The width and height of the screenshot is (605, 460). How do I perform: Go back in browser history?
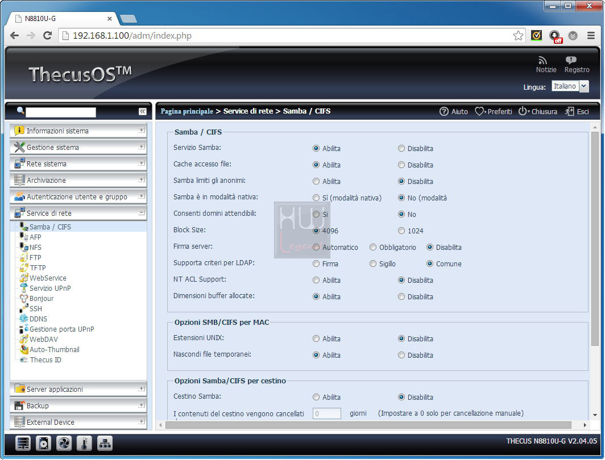pyautogui.click(x=14, y=35)
